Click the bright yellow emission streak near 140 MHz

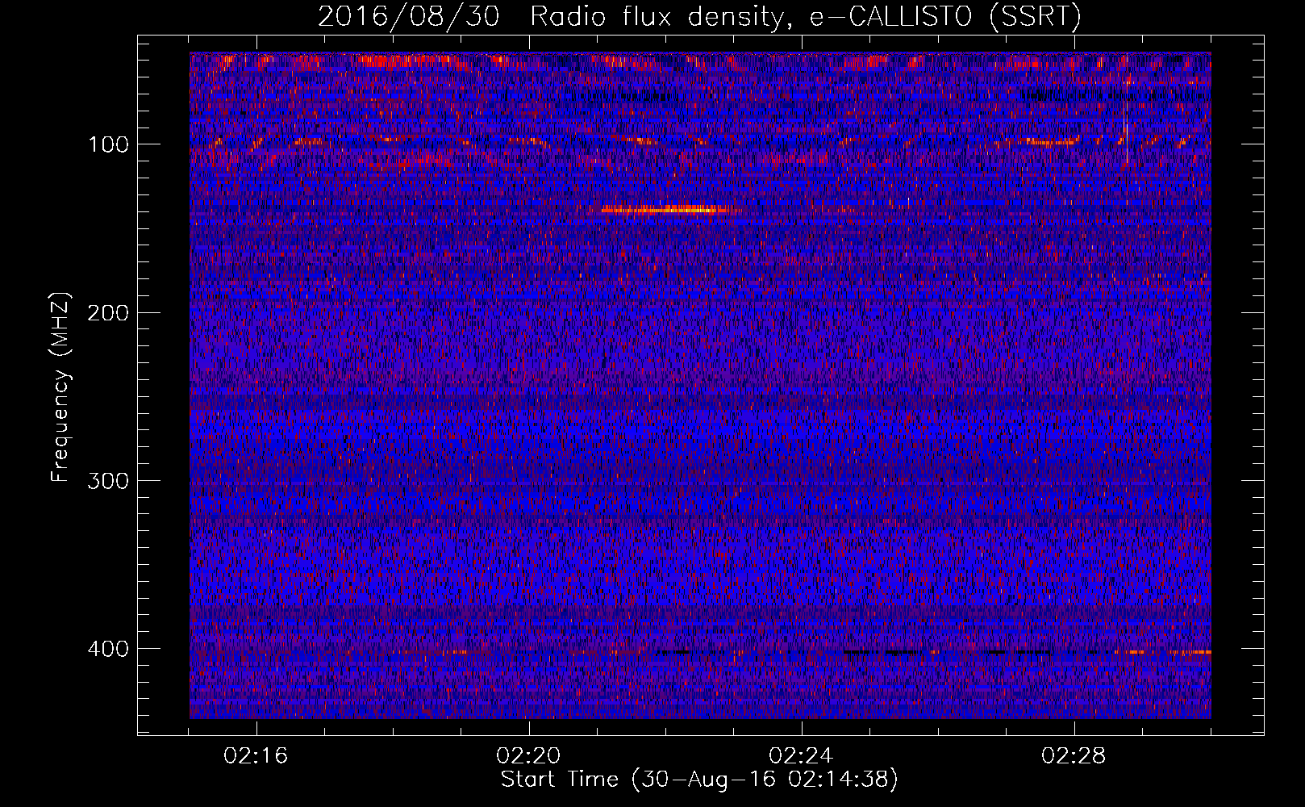664,210
